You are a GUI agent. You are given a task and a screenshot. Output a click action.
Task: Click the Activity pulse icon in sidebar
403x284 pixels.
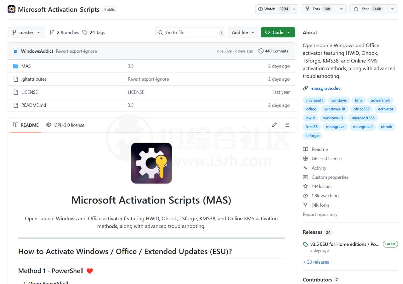coord(305,168)
